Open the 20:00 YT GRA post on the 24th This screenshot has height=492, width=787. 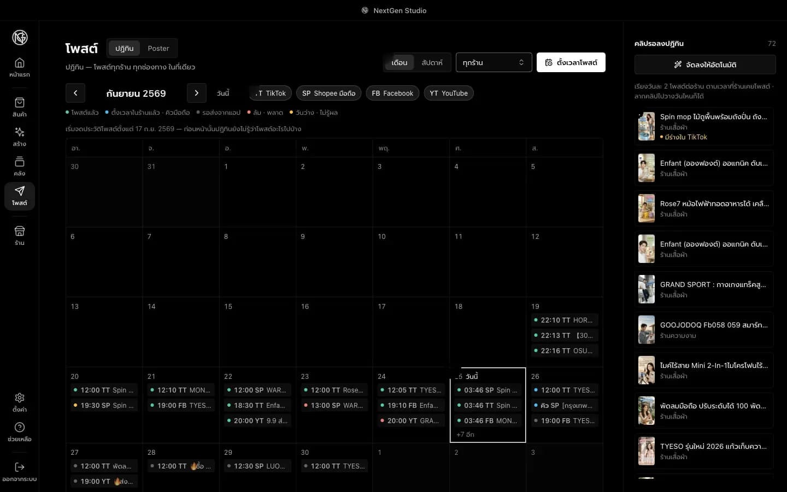coord(411,421)
